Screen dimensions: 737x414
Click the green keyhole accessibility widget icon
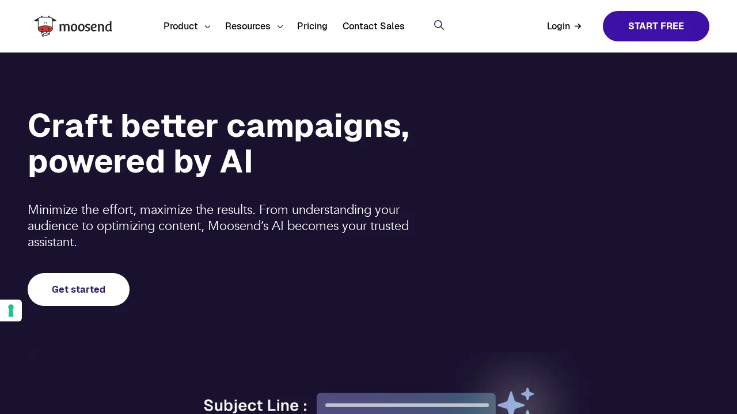[x=10, y=310]
